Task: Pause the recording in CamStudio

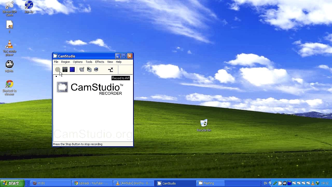Action: [x=65, y=70]
